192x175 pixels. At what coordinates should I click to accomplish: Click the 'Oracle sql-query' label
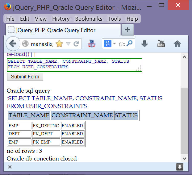pos(28,91)
